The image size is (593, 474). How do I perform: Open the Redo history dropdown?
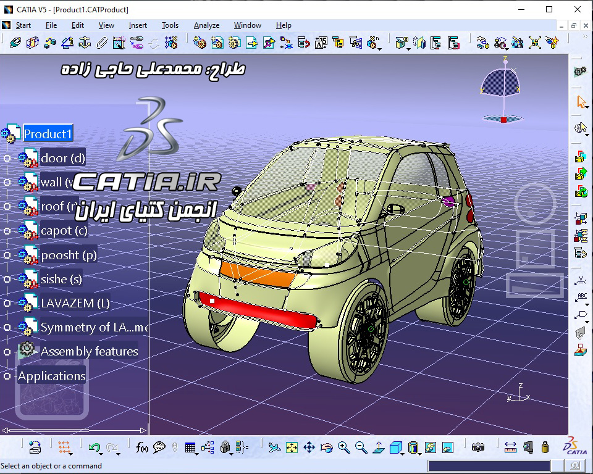click(x=119, y=454)
